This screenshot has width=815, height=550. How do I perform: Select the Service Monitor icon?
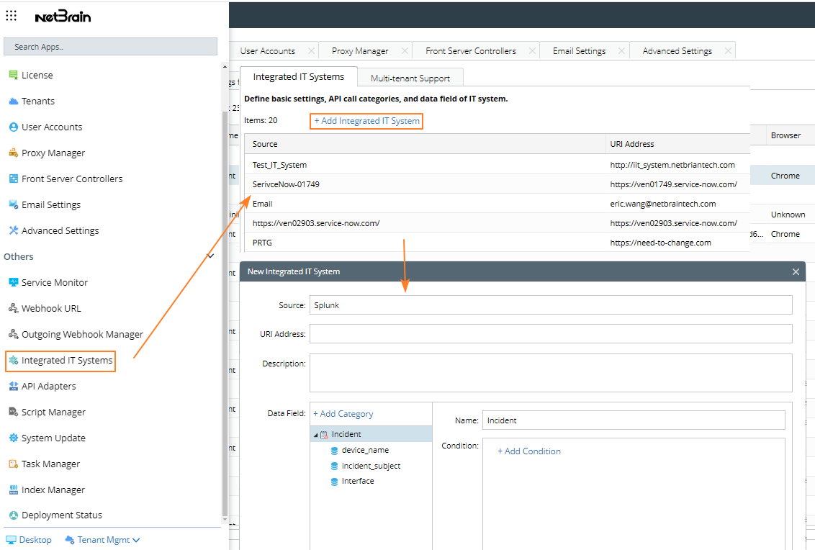coord(13,282)
